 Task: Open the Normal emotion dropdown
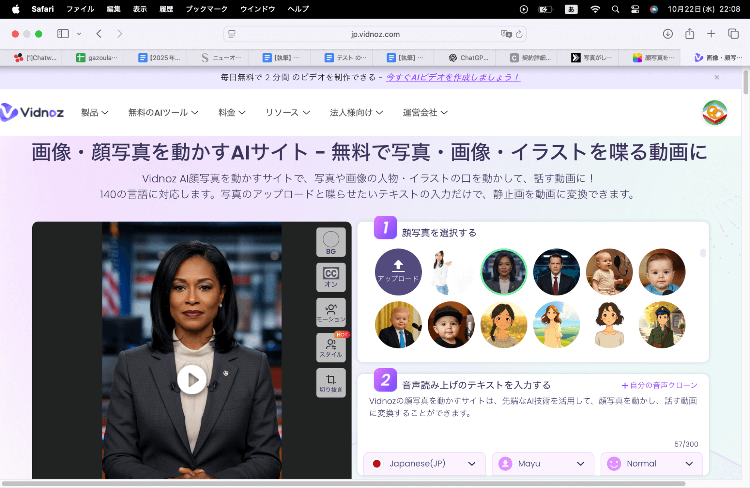[x=652, y=463]
